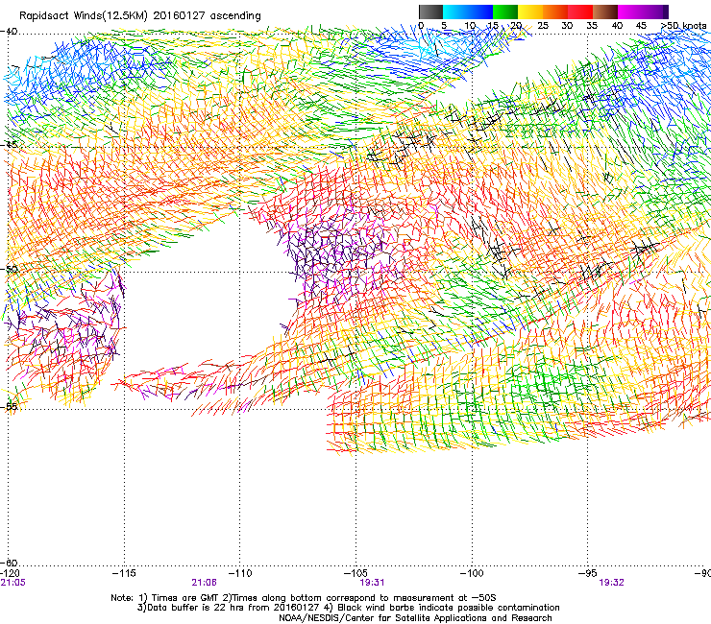Click the -100 longitude axis label
711x624 pixels.
point(472,573)
